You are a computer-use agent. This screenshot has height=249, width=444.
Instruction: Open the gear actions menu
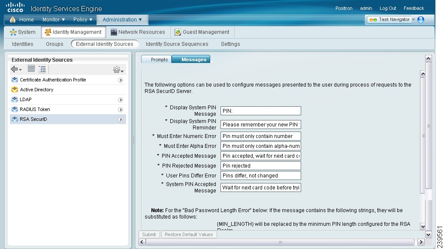point(118,69)
